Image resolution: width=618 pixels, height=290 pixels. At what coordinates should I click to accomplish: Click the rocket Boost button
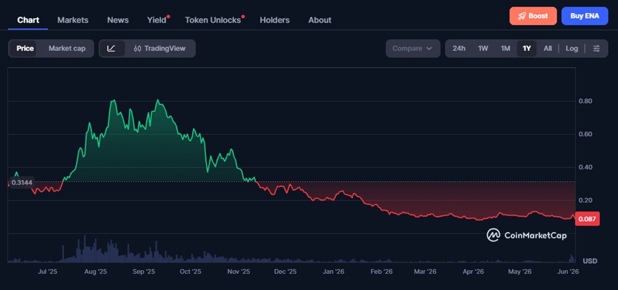pyautogui.click(x=533, y=15)
